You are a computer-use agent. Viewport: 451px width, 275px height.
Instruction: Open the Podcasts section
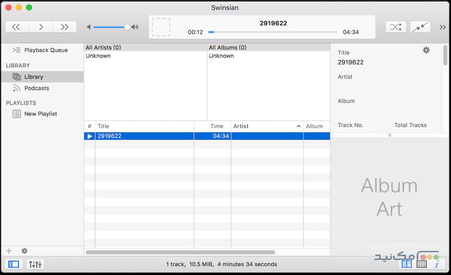35,88
